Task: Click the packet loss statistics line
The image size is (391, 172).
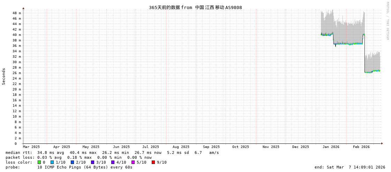Action: [x=78, y=157]
